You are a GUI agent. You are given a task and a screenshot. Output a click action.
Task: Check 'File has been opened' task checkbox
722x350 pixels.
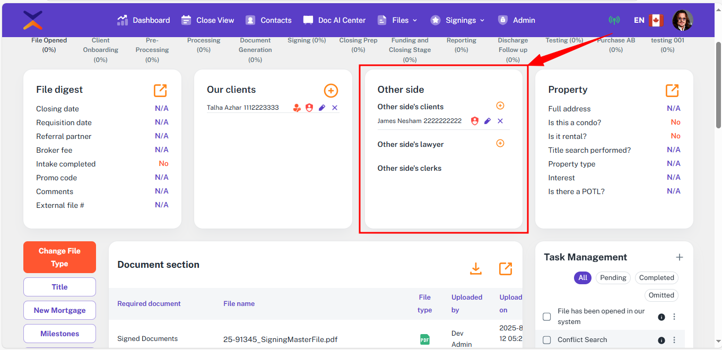point(547,317)
